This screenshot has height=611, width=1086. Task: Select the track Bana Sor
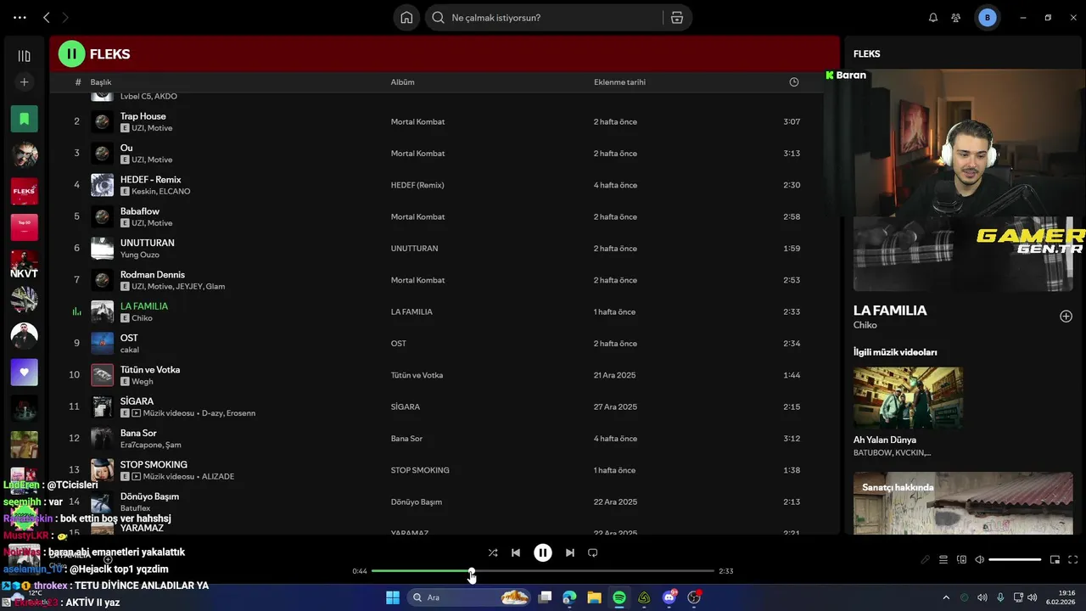(138, 434)
